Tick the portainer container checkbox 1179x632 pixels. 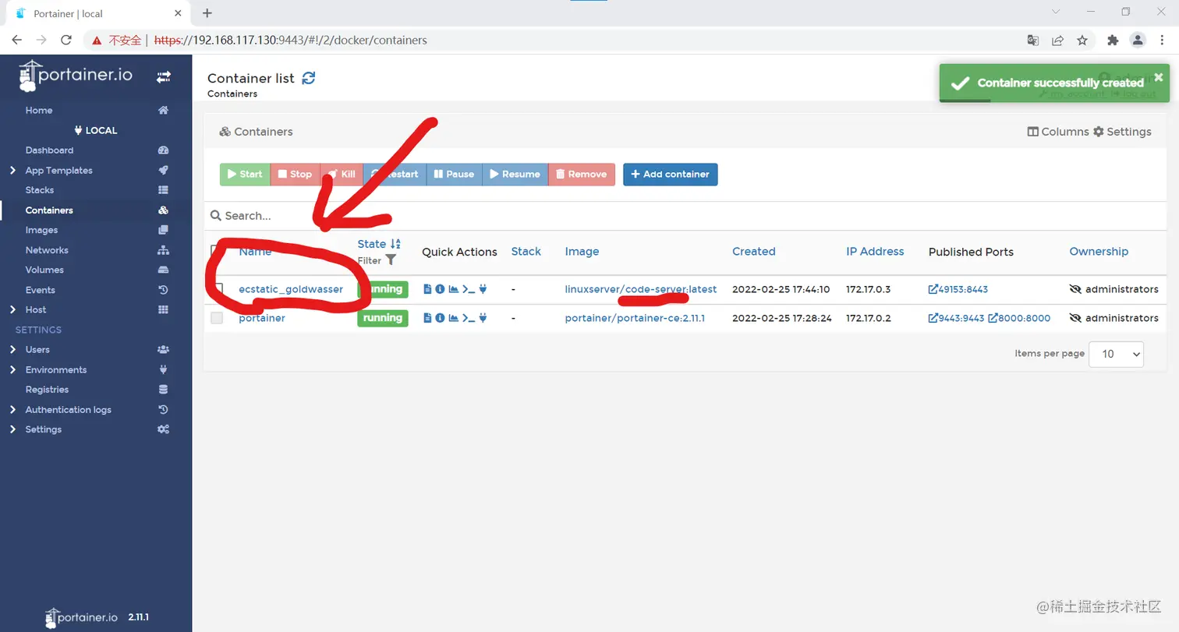click(x=217, y=318)
